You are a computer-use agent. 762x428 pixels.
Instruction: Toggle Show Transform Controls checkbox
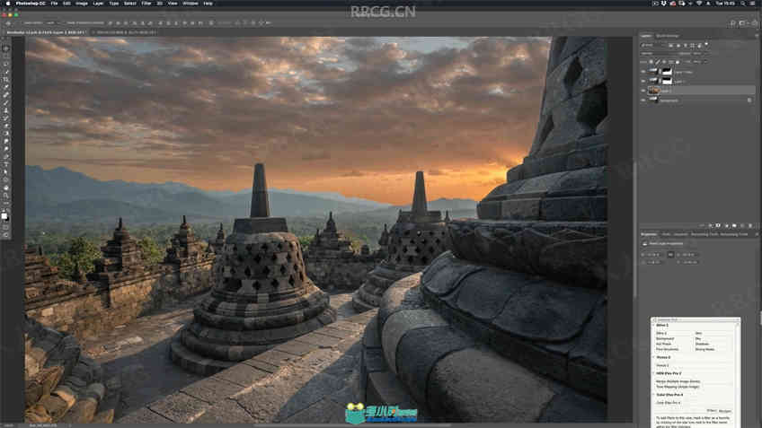coord(65,22)
